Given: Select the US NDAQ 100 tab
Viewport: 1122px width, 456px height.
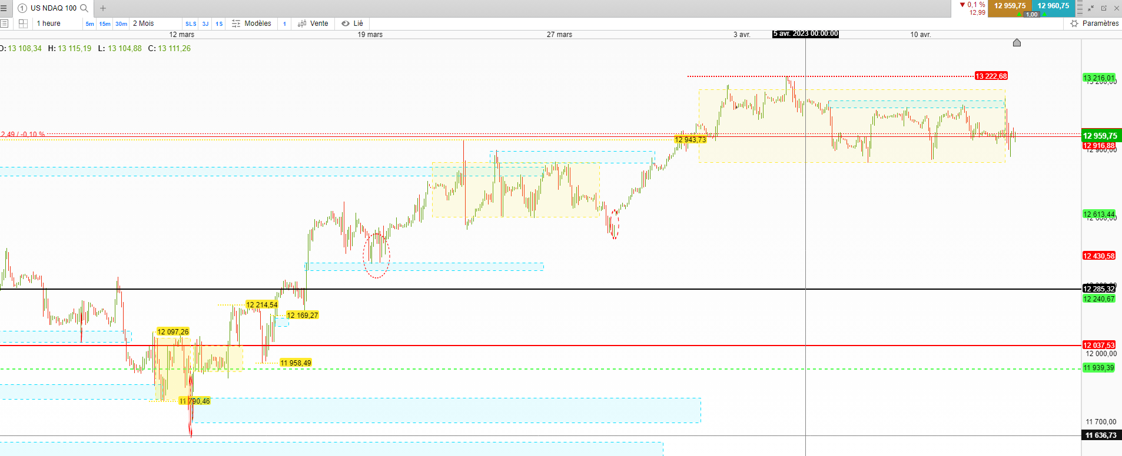Looking at the screenshot, I should pos(53,8).
